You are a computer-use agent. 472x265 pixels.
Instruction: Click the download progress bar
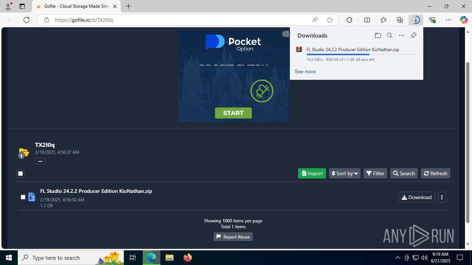[x=362, y=54]
